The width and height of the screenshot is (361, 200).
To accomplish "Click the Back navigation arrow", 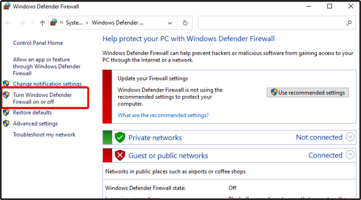I will click(8, 23).
